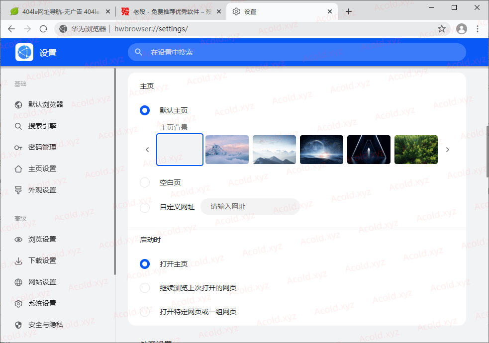Choose the dark triangle tunnel background
This screenshot has height=343, width=489.
pos(369,150)
